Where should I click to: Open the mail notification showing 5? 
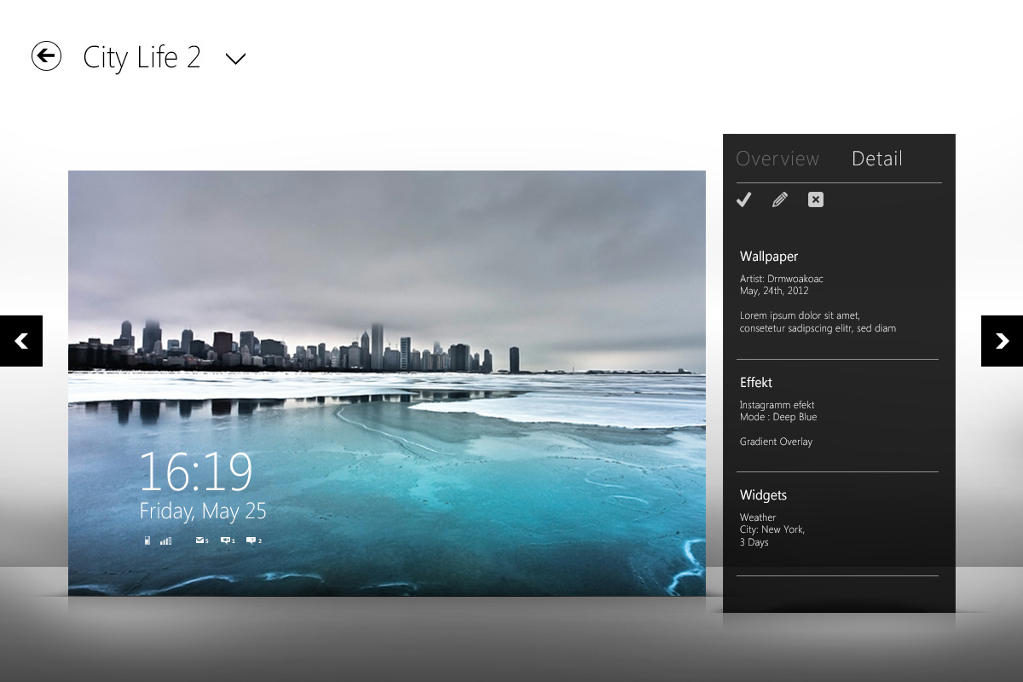pos(202,540)
